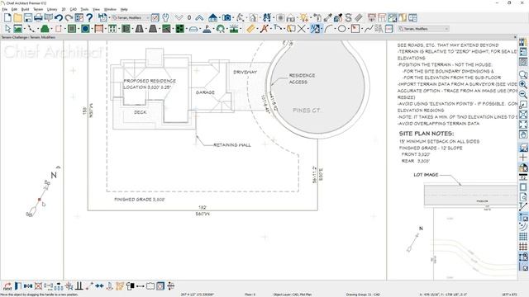Click the RETAINING WALL label
Image resolution: width=529 pixels, height=297 pixels.
232,145
